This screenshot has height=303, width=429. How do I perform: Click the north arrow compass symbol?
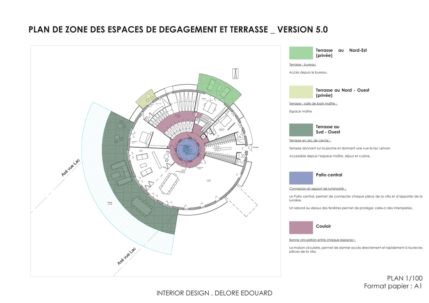235,73
